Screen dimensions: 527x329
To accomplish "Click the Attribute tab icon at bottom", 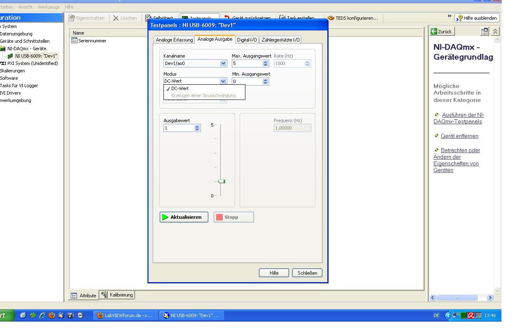I will (x=74, y=295).
